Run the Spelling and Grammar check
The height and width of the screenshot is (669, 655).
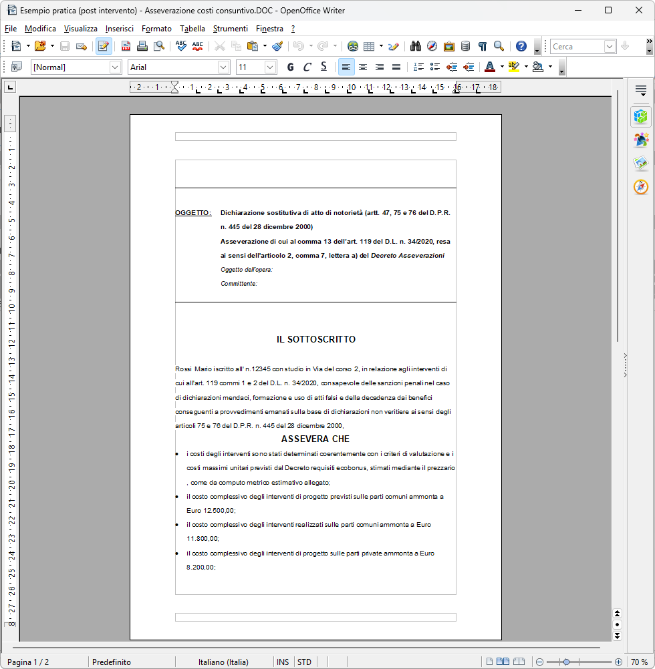point(180,46)
